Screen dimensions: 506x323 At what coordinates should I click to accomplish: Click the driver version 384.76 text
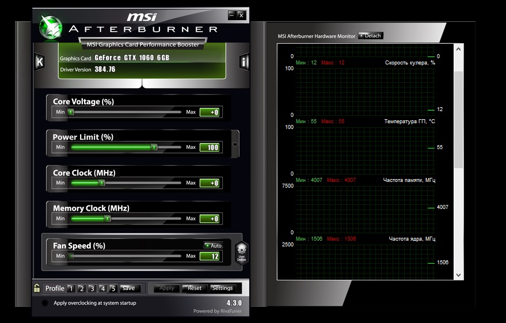point(105,69)
